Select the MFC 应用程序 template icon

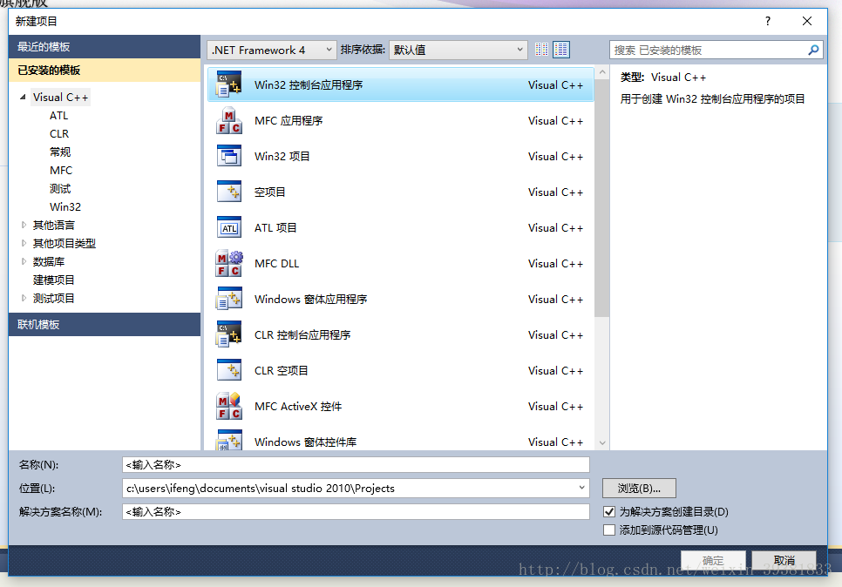228,121
